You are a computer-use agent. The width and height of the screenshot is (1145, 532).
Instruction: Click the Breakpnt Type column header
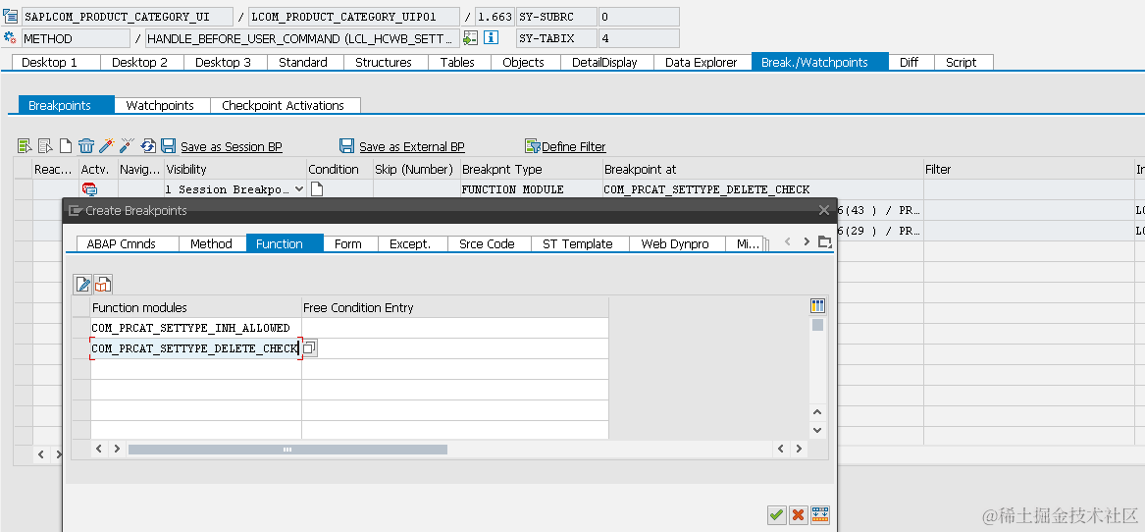pyautogui.click(x=531, y=169)
